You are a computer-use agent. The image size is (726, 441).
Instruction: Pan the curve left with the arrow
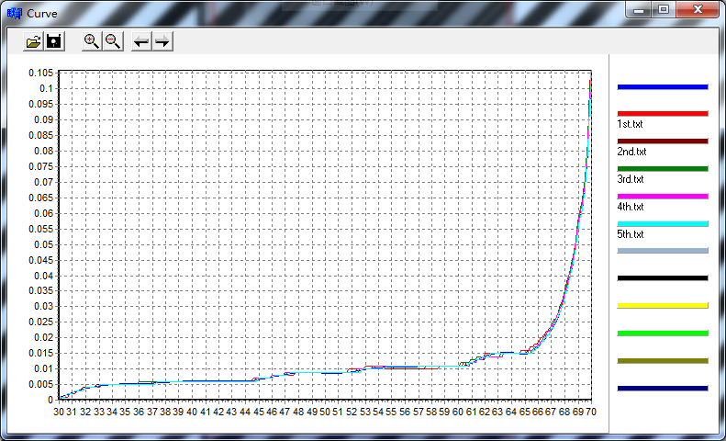140,41
